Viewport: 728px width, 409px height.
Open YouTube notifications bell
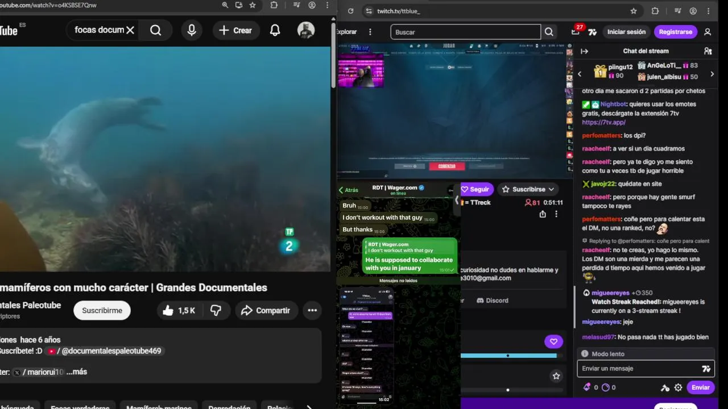click(x=275, y=30)
